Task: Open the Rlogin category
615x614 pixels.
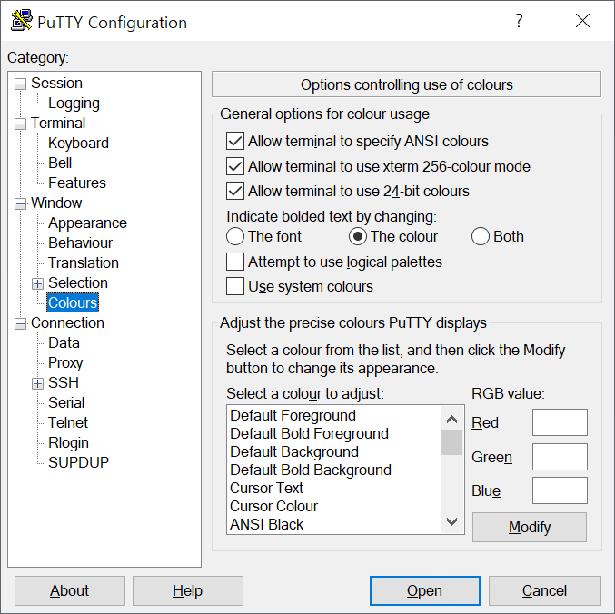Action: pos(68,443)
